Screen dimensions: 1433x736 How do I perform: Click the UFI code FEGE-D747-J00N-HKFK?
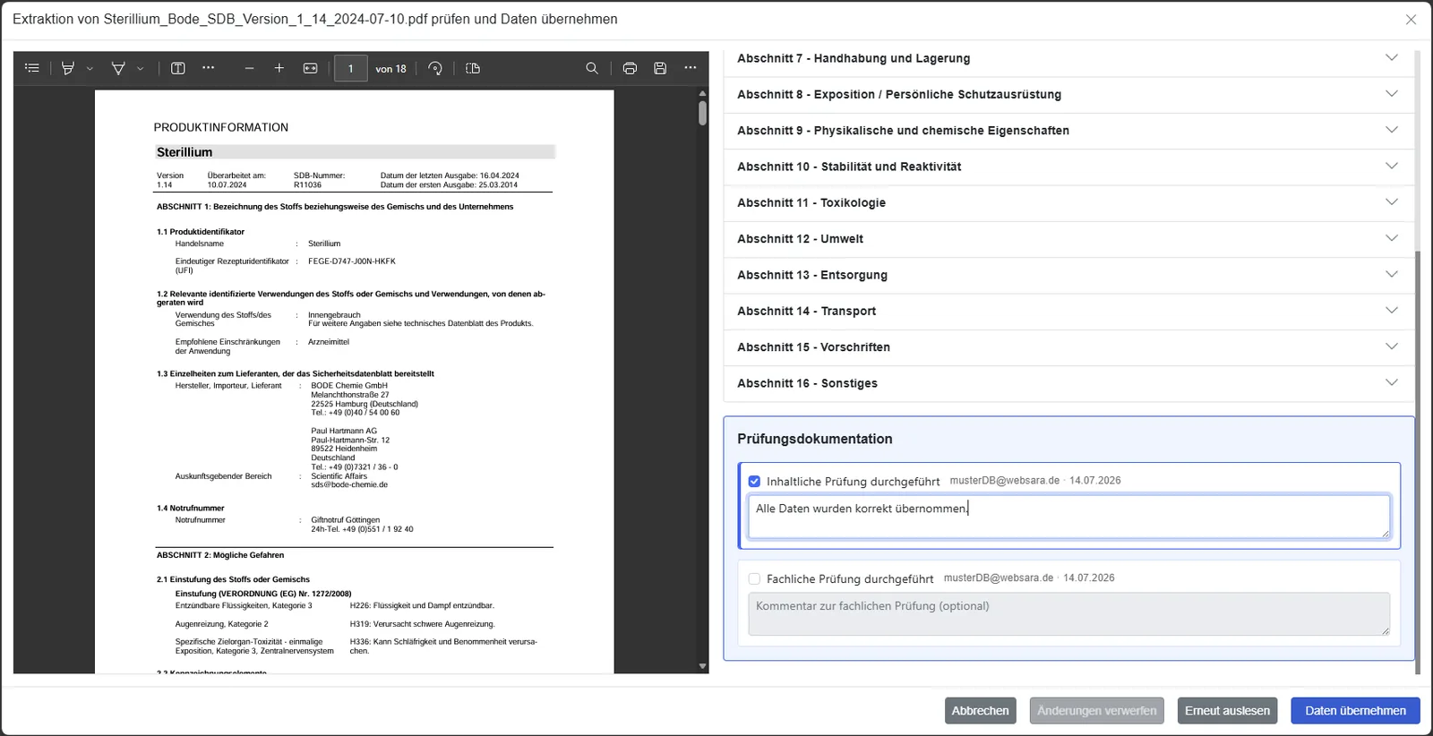point(352,261)
